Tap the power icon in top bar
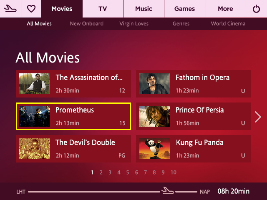The height and width of the screenshot is (200, 267). click(256, 9)
